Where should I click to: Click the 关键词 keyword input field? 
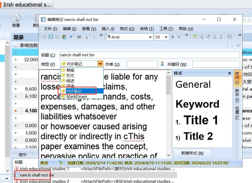coord(216,64)
